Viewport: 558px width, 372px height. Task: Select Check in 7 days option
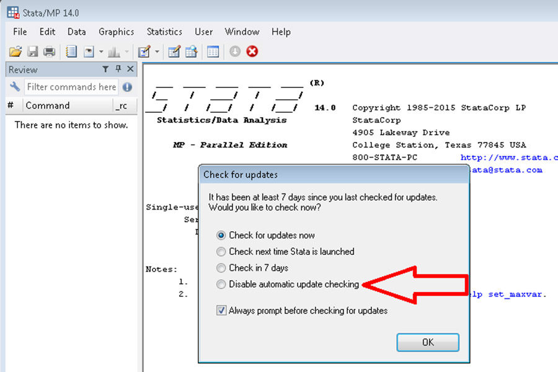click(x=221, y=268)
